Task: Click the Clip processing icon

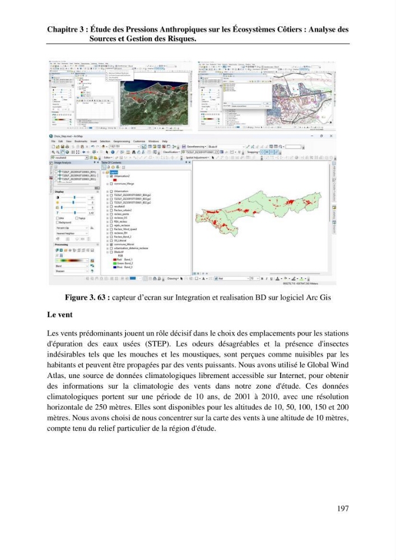Action: click(57, 250)
